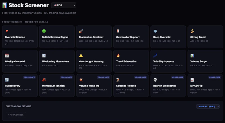Click the fire icon on Trend Exhaustion
This screenshot has width=225, height=123.
point(118,56)
